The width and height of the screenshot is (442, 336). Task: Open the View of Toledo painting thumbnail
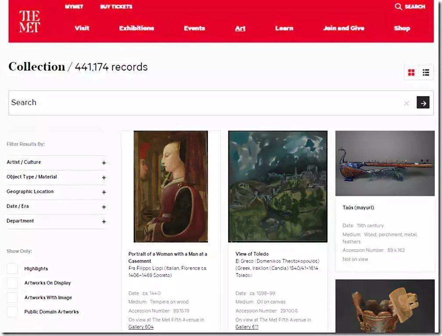[x=278, y=186]
